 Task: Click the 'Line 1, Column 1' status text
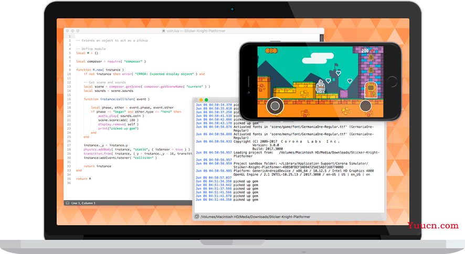83,203
